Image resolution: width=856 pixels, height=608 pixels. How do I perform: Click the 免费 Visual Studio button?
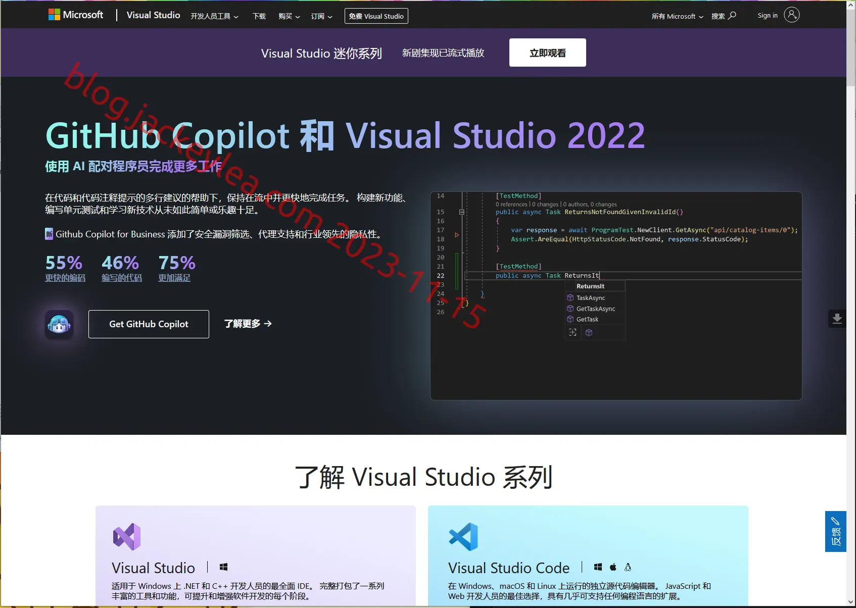[x=376, y=16]
